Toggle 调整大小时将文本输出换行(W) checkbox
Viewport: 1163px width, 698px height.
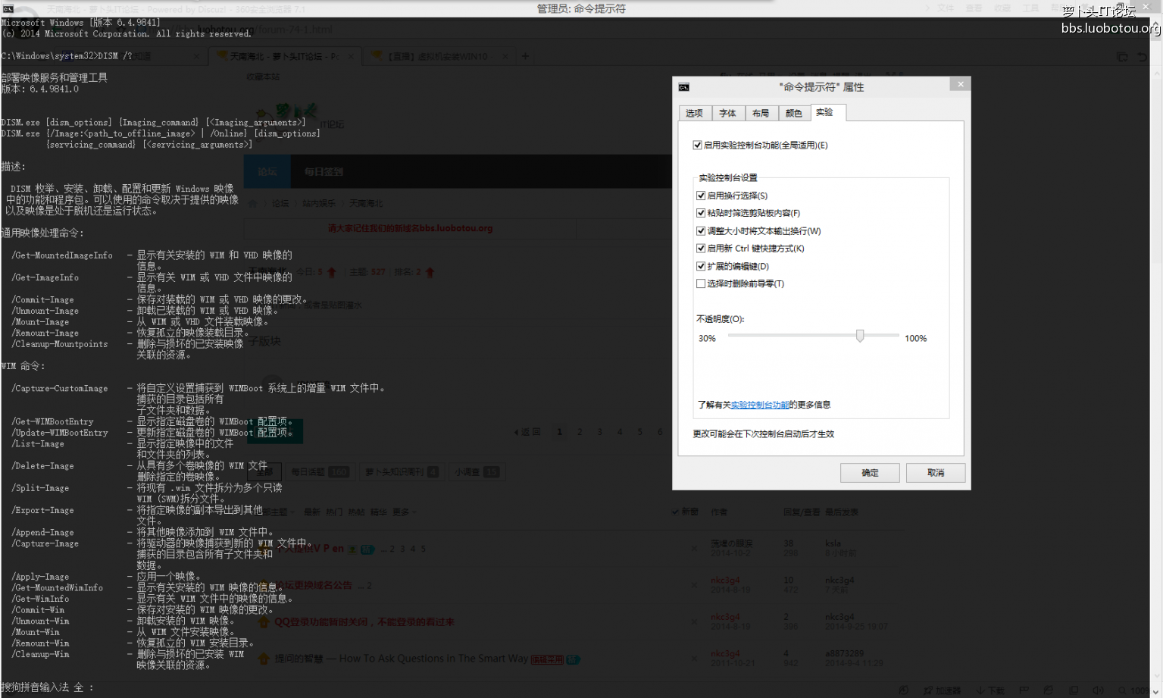701,231
